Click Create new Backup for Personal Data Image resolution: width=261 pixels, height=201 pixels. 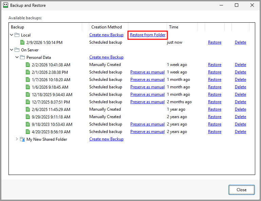click(106, 57)
